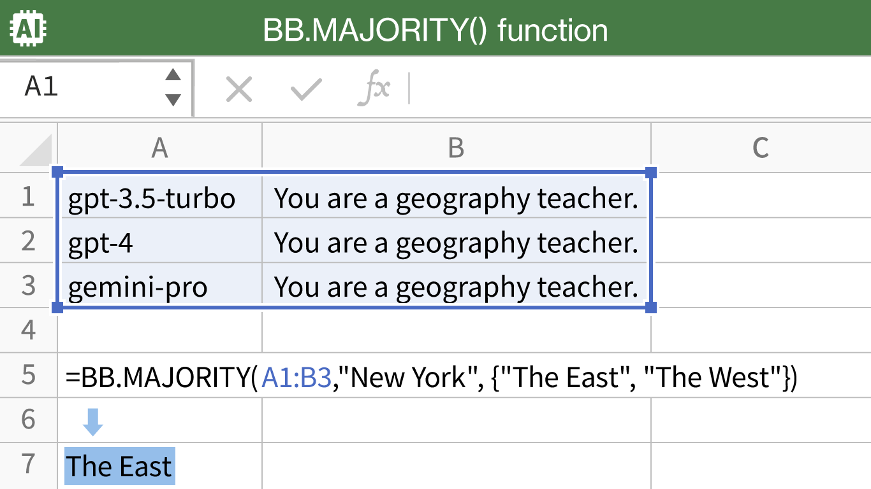The width and height of the screenshot is (871, 489).
Task: Select all cells via corner triangle
Action: (x=36, y=150)
